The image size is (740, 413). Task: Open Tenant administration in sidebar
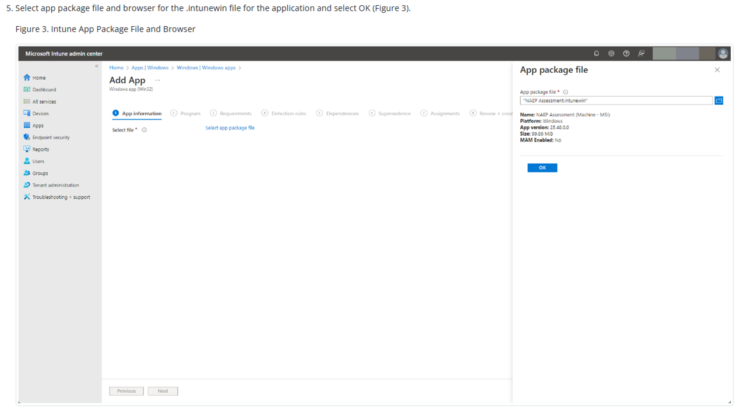coord(55,185)
